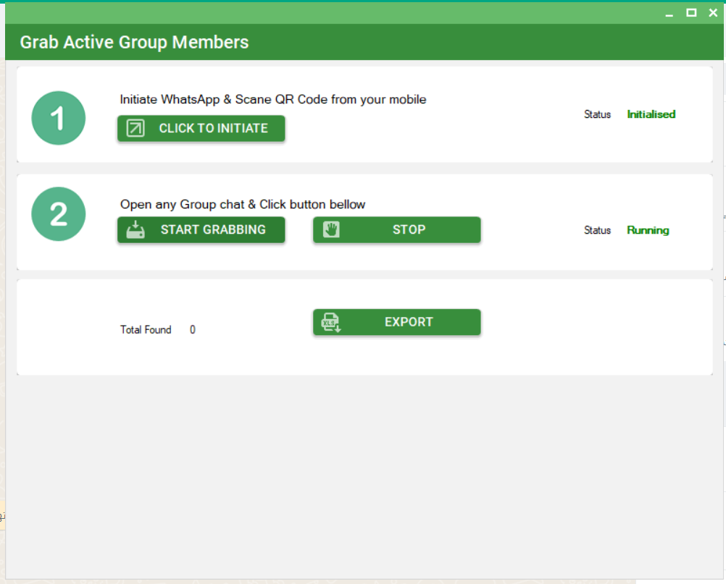Click the Status label beside Running
Viewport: 726px width, 584px height.
[x=597, y=230]
